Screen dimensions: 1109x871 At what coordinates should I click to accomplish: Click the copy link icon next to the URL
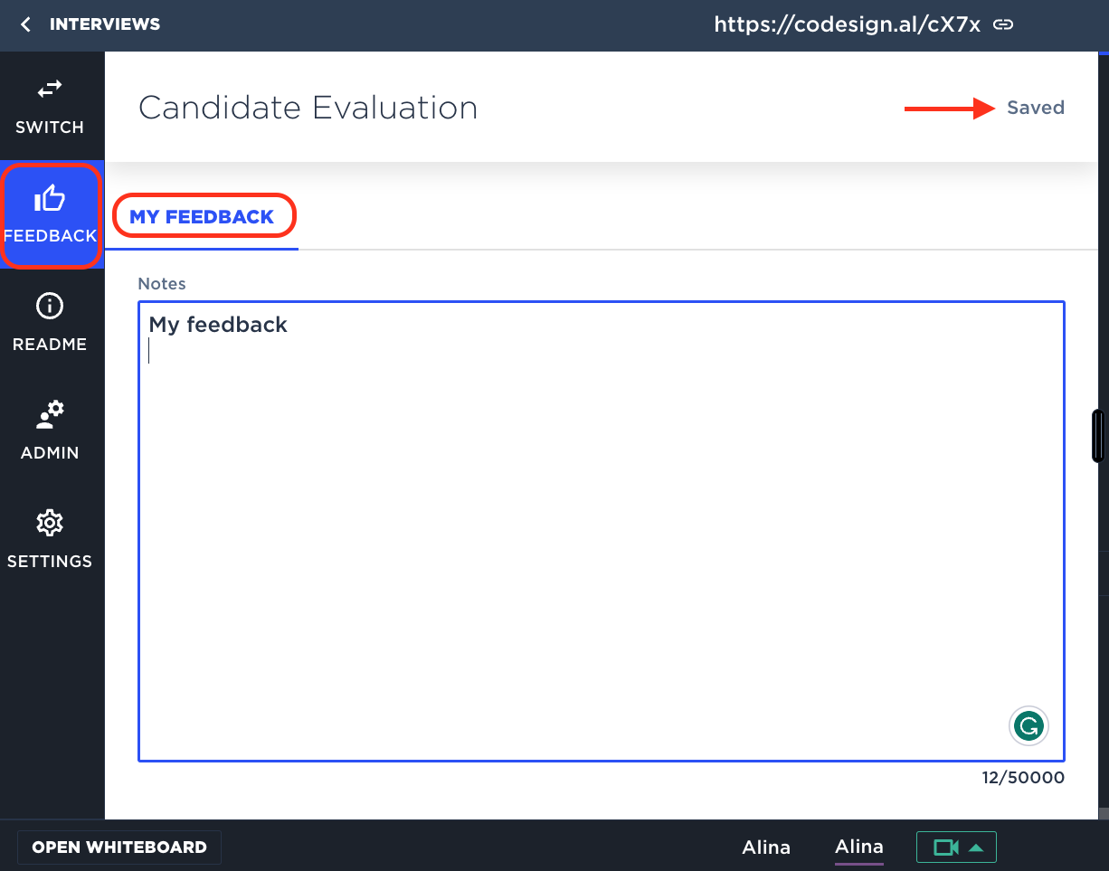coord(1002,24)
